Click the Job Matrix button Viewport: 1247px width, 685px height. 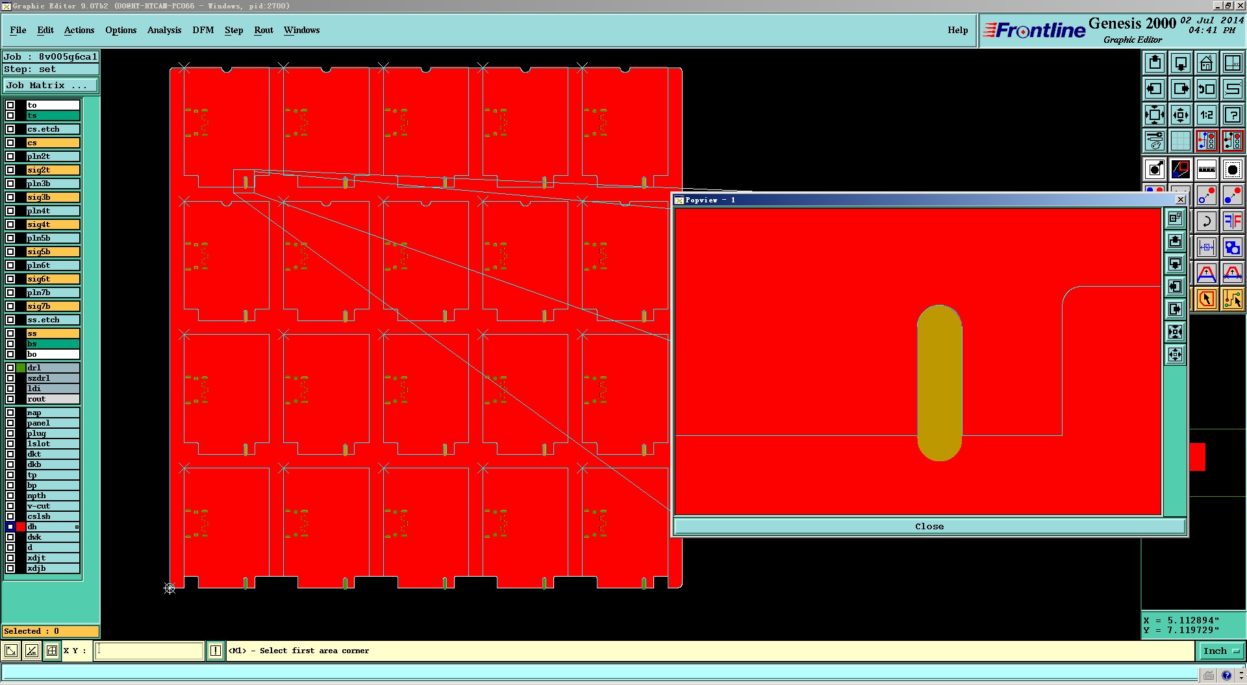pos(51,86)
